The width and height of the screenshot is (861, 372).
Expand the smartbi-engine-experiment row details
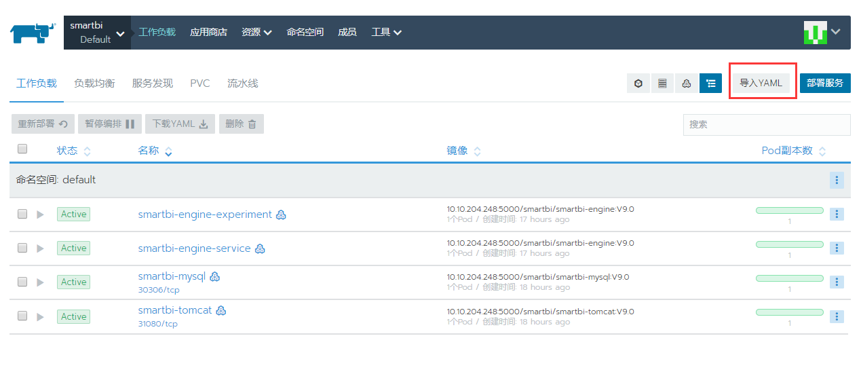(x=40, y=215)
